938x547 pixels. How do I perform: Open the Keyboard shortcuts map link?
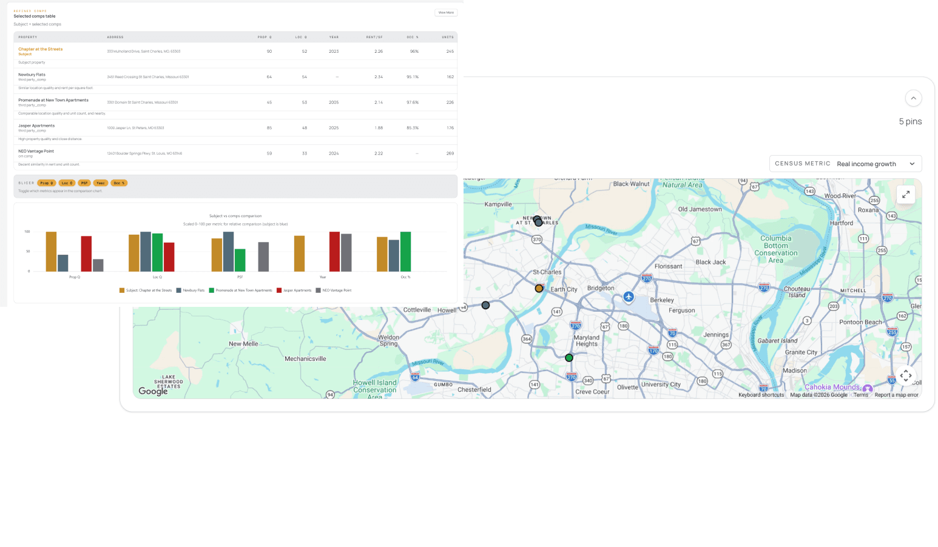coord(761,395)
